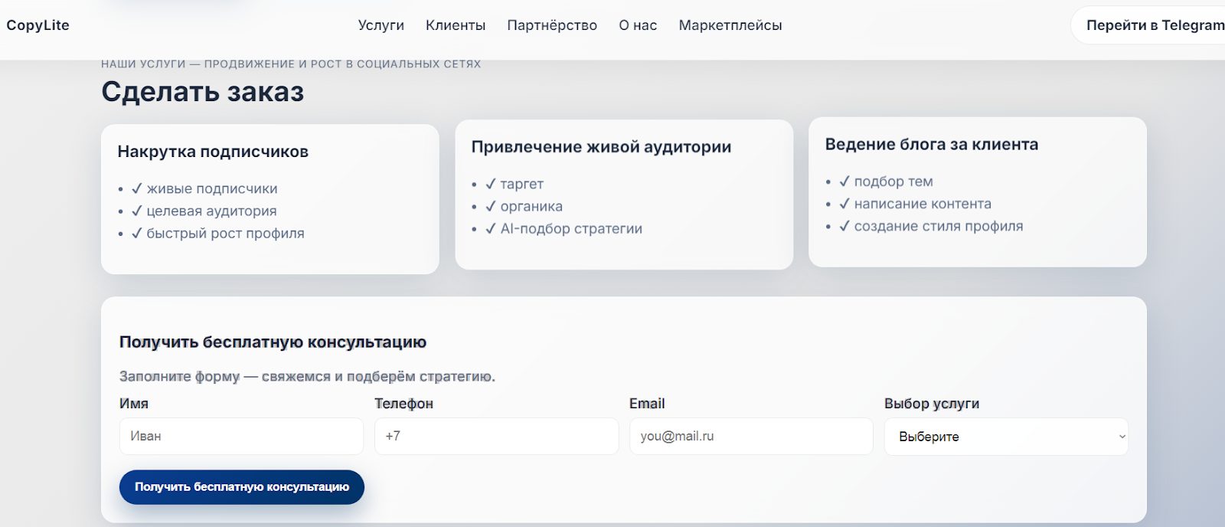Click the таргет list item
This screenshot has height=527, width=1225.
pos(514,184)
